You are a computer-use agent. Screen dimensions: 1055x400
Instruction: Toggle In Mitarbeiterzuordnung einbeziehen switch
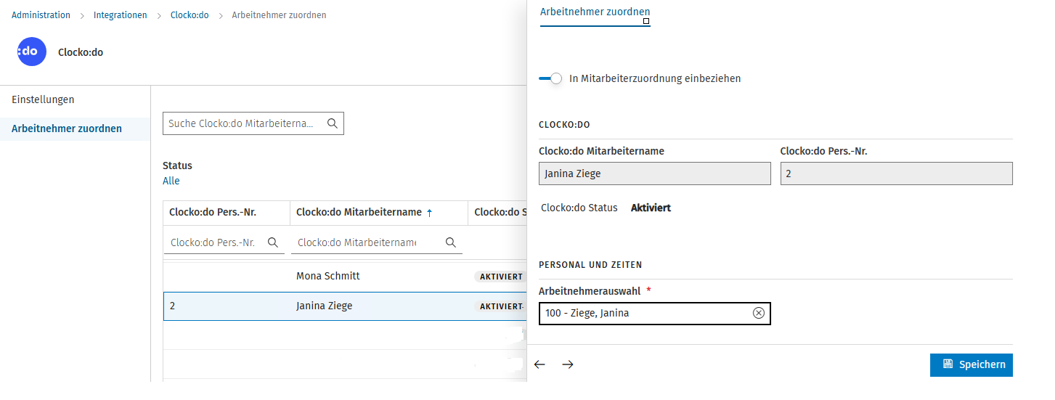click(551, 78)
